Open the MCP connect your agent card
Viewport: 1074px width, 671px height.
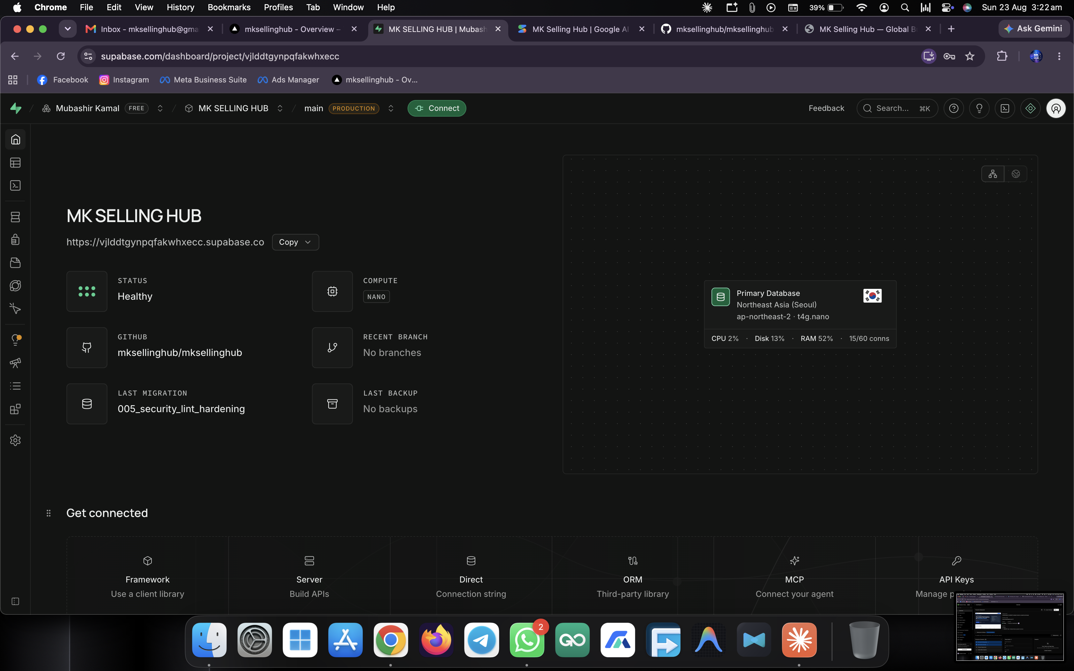(x=794, y=576)
